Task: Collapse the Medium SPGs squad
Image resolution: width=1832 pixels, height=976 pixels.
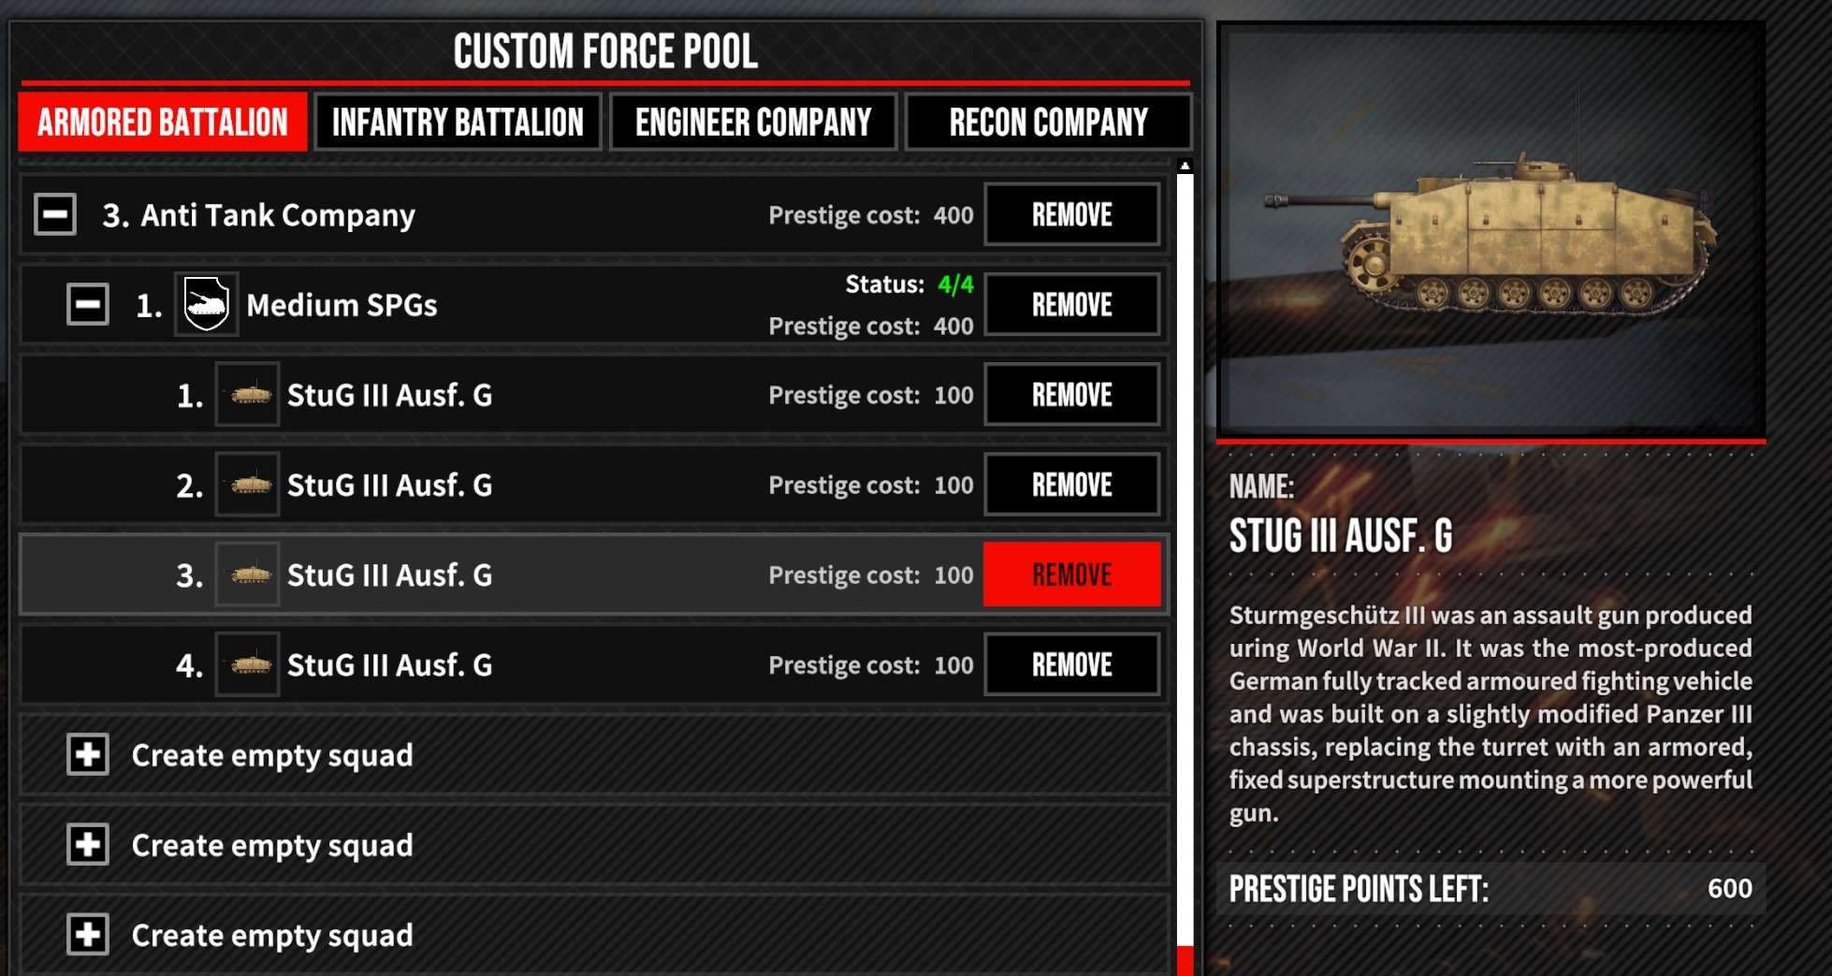Action: click(88, 304)
